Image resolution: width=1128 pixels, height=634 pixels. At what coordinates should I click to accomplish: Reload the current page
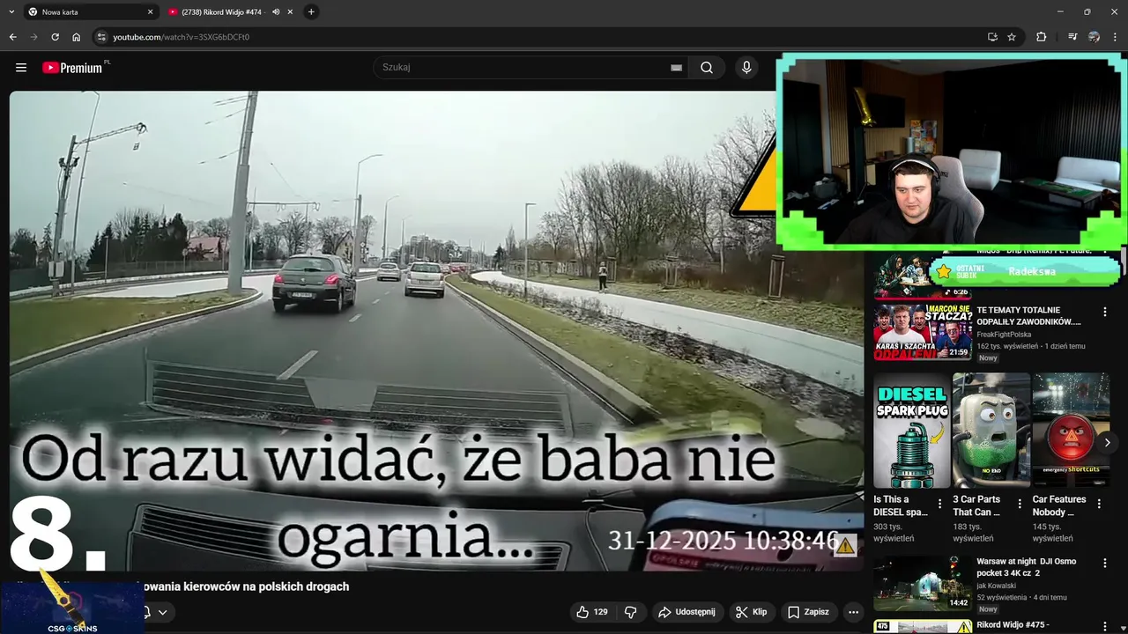[55, 37]
